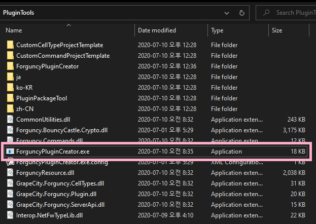This screenshot has height=224, width=316.
Task: Select the zh-CN folder
Action: 24,109
